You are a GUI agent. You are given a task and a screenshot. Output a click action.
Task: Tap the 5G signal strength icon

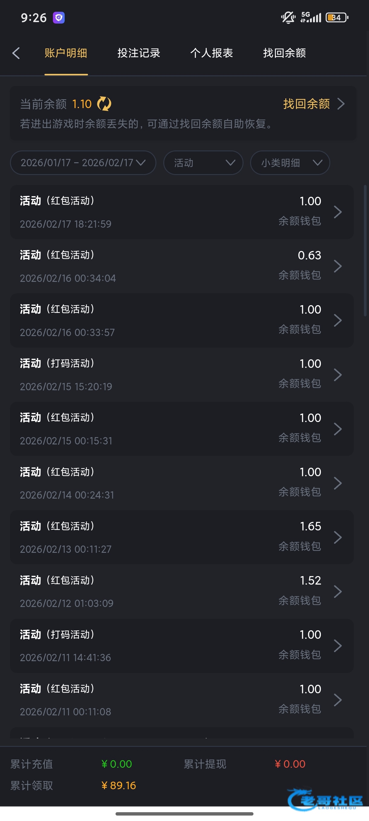coord(311,18)
